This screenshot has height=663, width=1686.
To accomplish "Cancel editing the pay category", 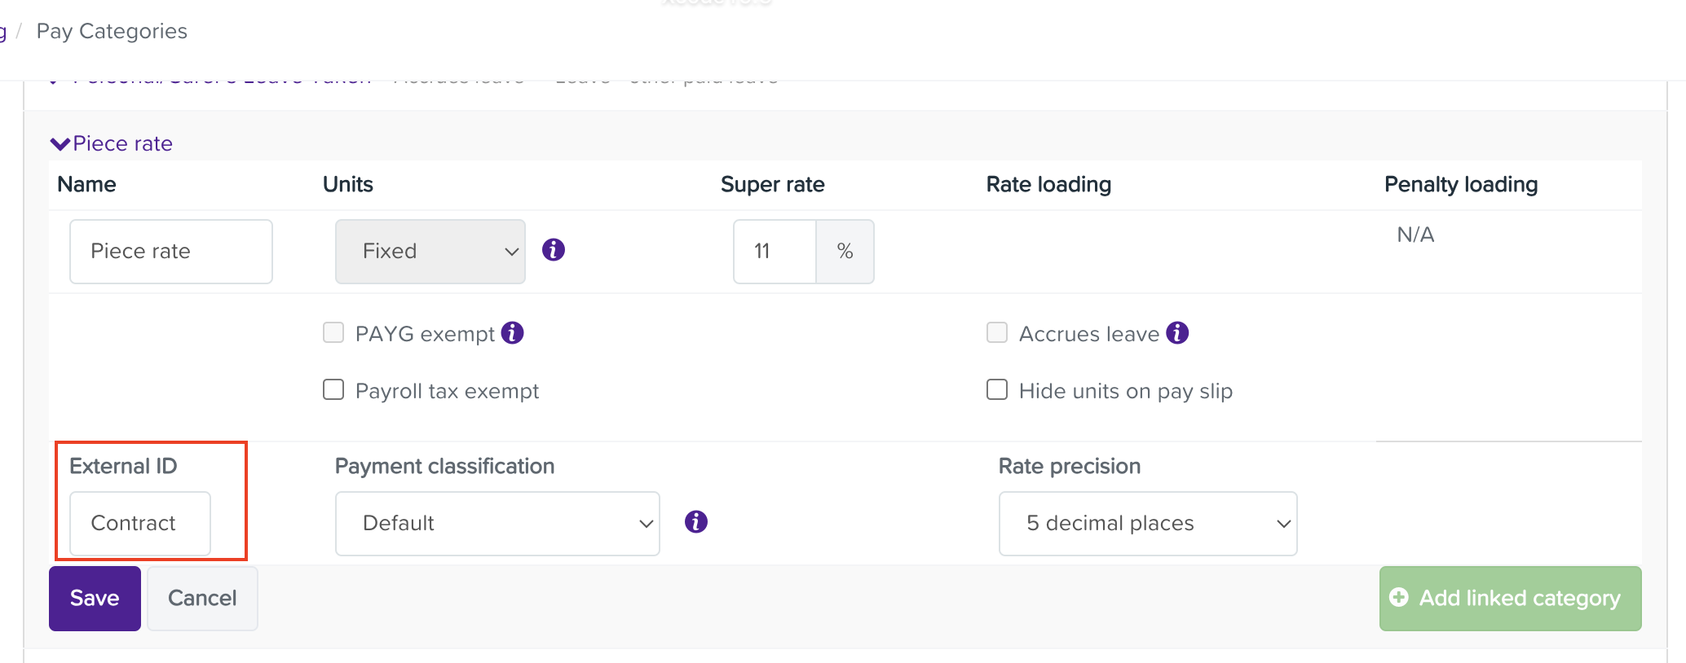I will (201, 597).
